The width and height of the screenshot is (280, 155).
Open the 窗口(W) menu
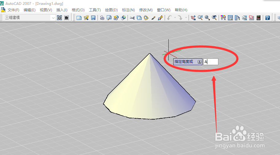pos(164,10)
